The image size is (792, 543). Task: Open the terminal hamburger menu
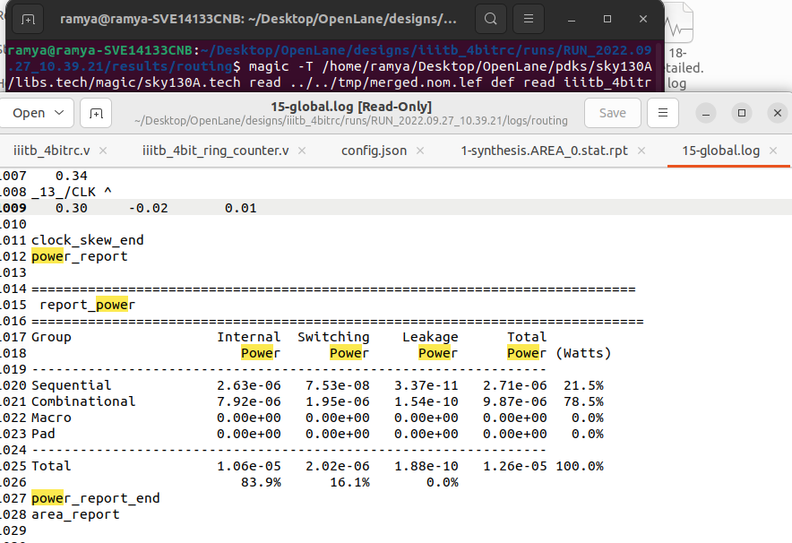pyautogui.click(x=527, y=18)
